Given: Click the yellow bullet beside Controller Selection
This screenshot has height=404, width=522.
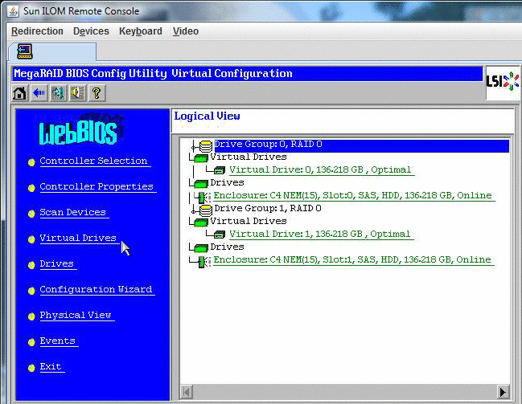Looking at the screenshot, I should click(x=31, y=162).
